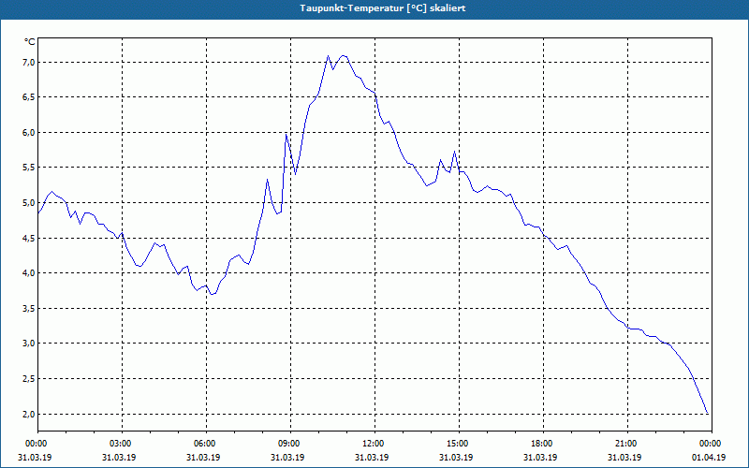Select the "7,0" y-axis label

[29, 62]
